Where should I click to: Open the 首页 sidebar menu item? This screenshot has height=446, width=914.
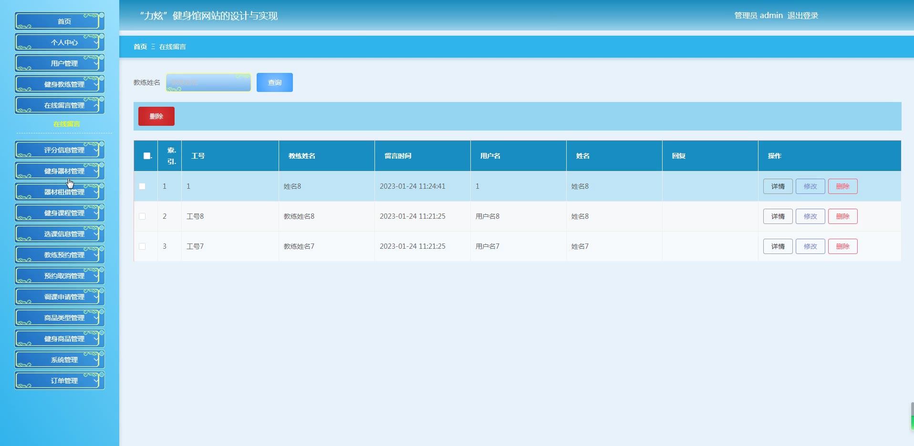(64, 21)
